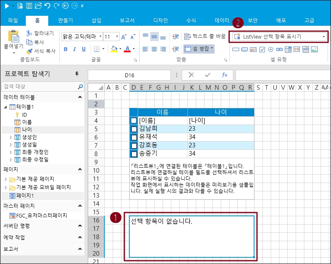Open the font color A swatch
The image size is (331, 264).
click(127, 49)
